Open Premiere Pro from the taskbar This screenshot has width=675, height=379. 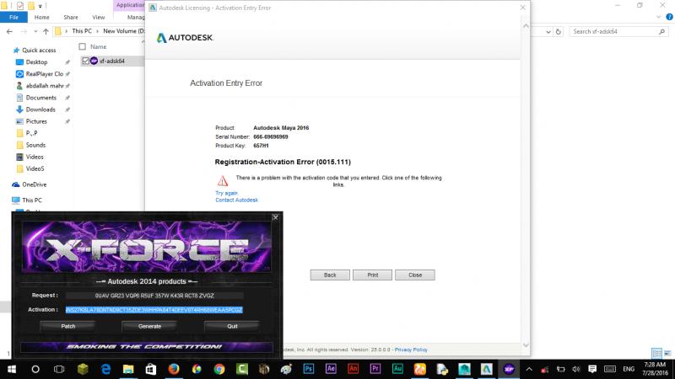[375, 369]
